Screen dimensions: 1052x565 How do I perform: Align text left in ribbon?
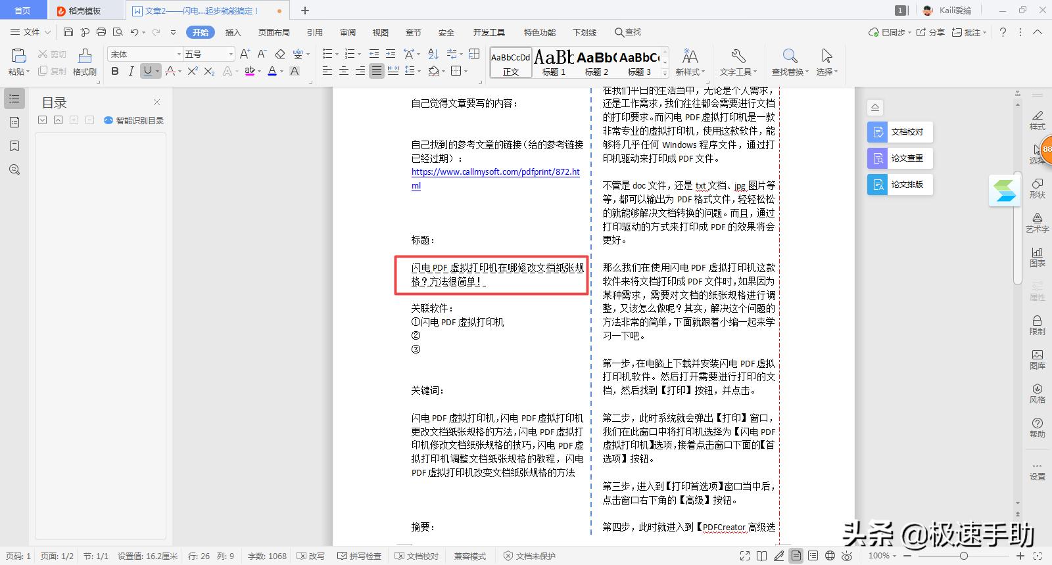327,71
